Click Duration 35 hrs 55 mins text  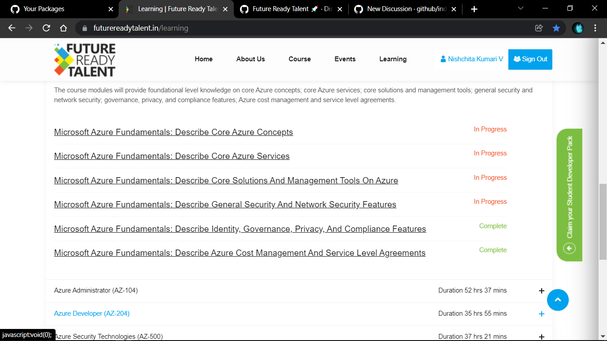tap(472, 313)
